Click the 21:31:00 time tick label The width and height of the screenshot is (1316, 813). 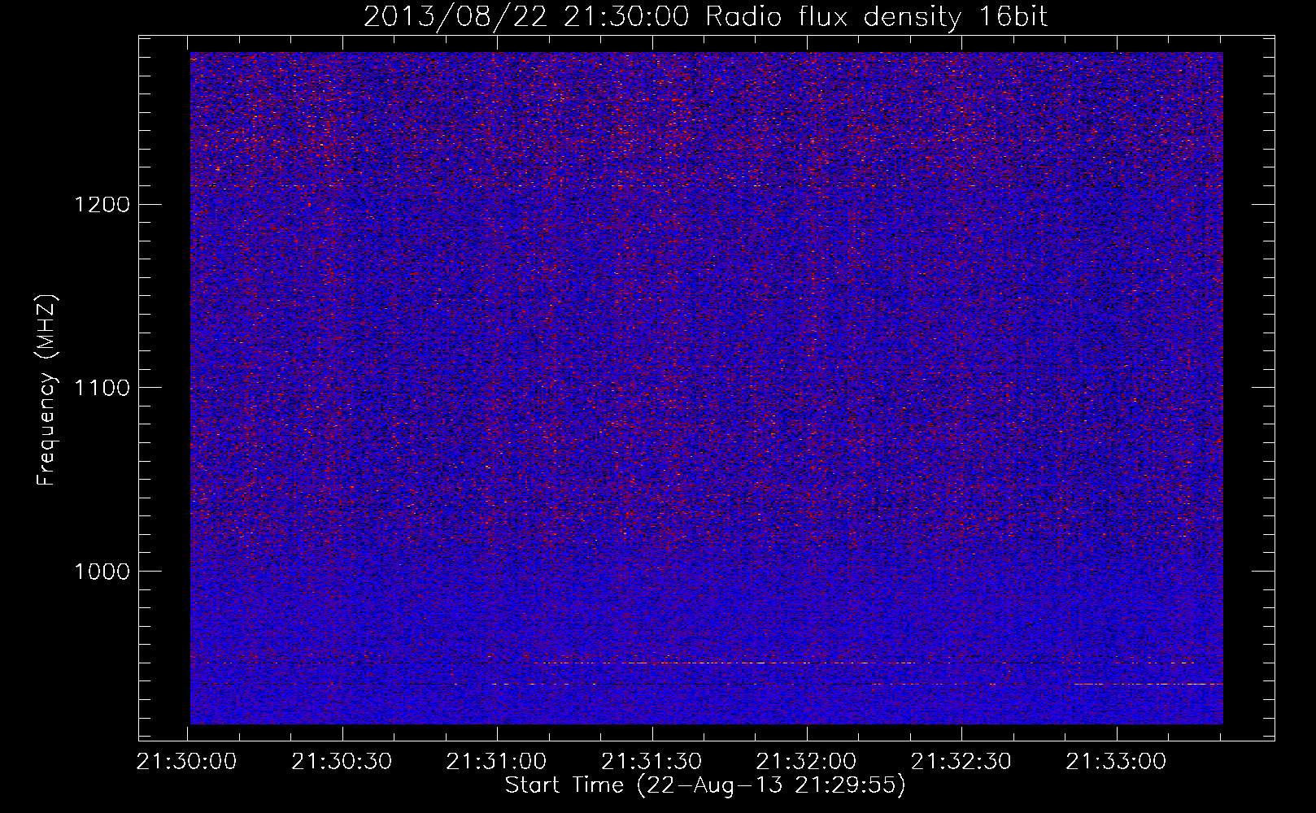tap(497, 762)
